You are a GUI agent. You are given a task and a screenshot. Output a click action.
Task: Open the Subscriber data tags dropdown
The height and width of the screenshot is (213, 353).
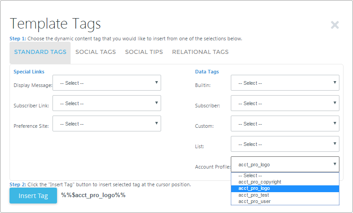(x=285, y=103)
